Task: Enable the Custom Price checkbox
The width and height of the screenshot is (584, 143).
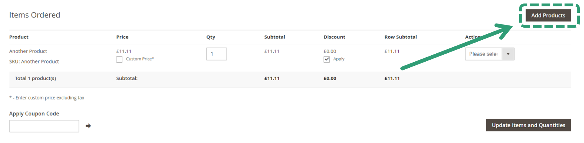Action: click(x=119, y=59)
